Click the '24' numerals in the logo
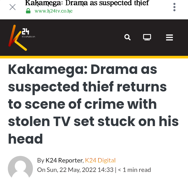This screenshot has height=179, width=188. pos(26,31)
